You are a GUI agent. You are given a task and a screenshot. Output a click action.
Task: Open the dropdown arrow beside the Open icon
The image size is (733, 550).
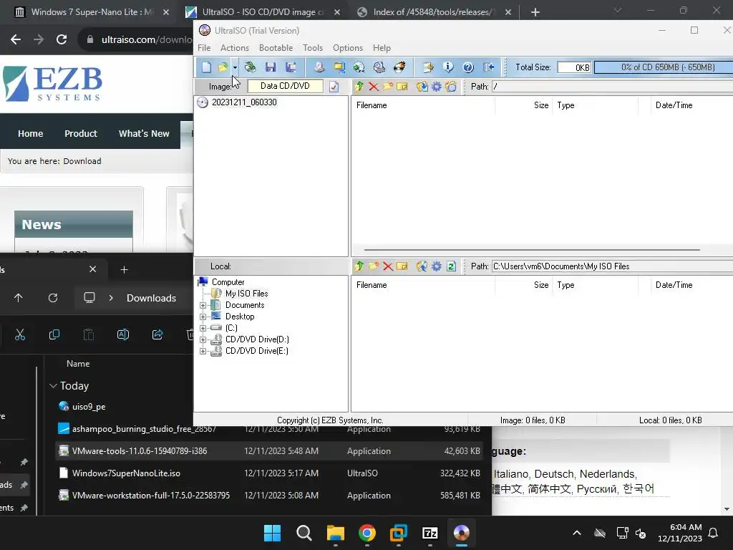coord(235,67)
